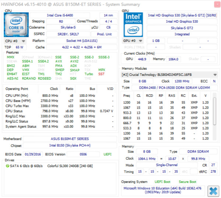Image resolution: width=221 pixels, height=198 pixels.
Task: Click the Ring/LLC Max row
Action: point(59,116)
